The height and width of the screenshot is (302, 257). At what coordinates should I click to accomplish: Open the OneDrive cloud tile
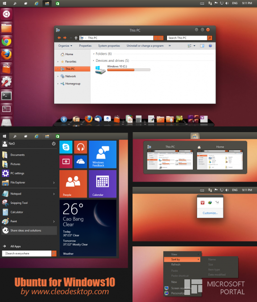[81, 161]
